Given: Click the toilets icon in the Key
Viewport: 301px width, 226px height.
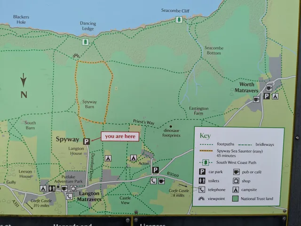Looking at the screenshot, I should click(x=202, y=181).
